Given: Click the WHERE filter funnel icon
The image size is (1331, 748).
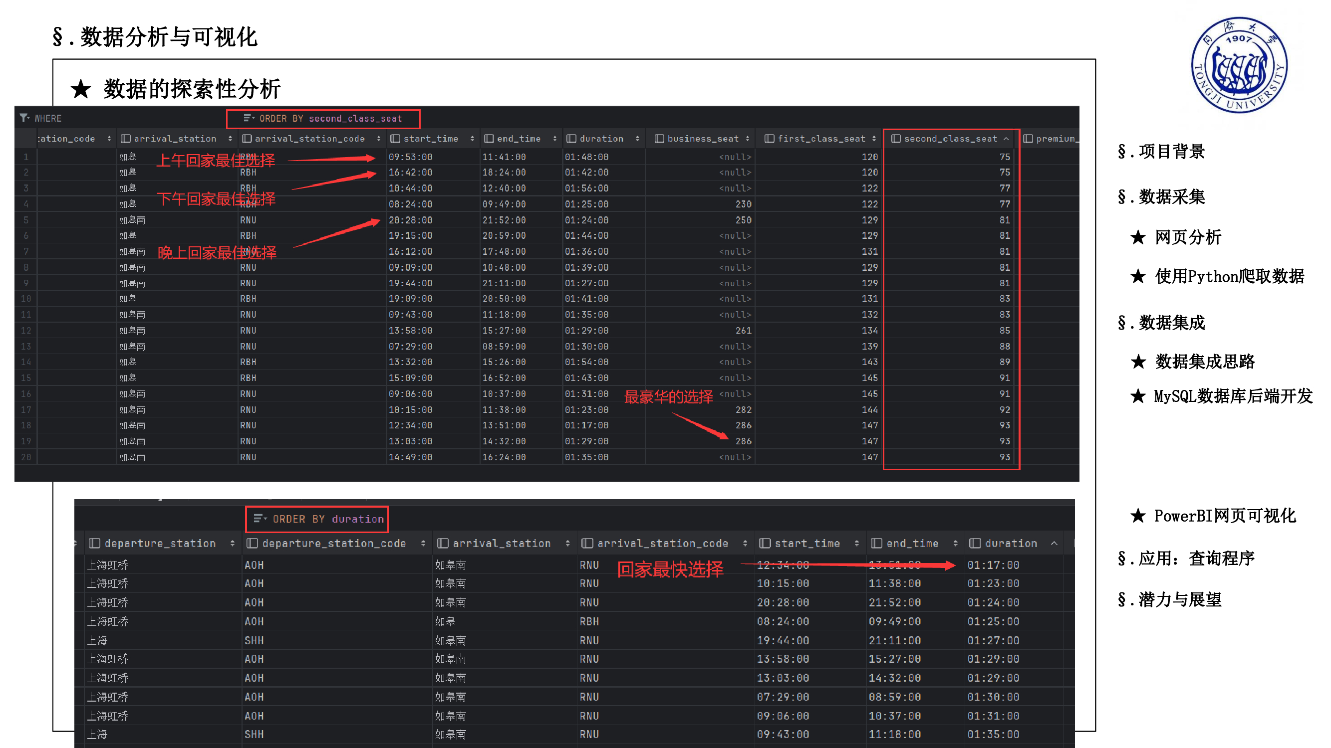Looking at the screenshot, I should [24, 118].
